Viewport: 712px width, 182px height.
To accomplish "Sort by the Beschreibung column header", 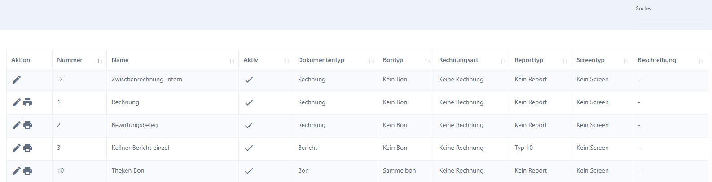I will coord(670,60).
